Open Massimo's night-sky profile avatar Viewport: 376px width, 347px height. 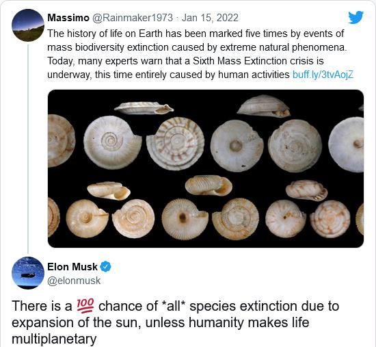pos(28,25)
